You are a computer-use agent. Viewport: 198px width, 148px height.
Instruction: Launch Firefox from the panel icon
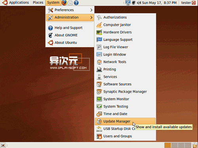64,3
